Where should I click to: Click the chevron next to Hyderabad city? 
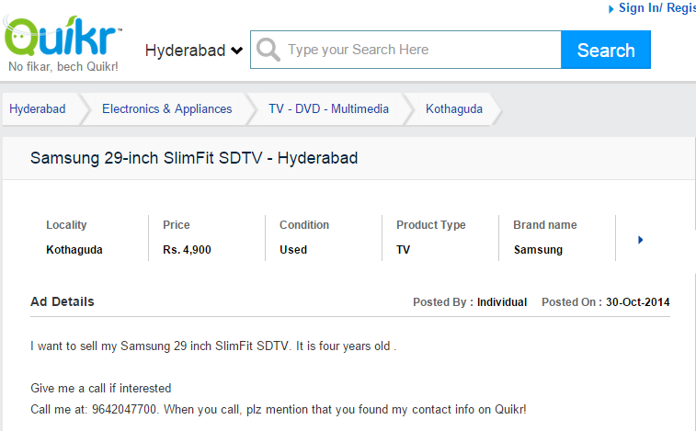pos(237,51)
